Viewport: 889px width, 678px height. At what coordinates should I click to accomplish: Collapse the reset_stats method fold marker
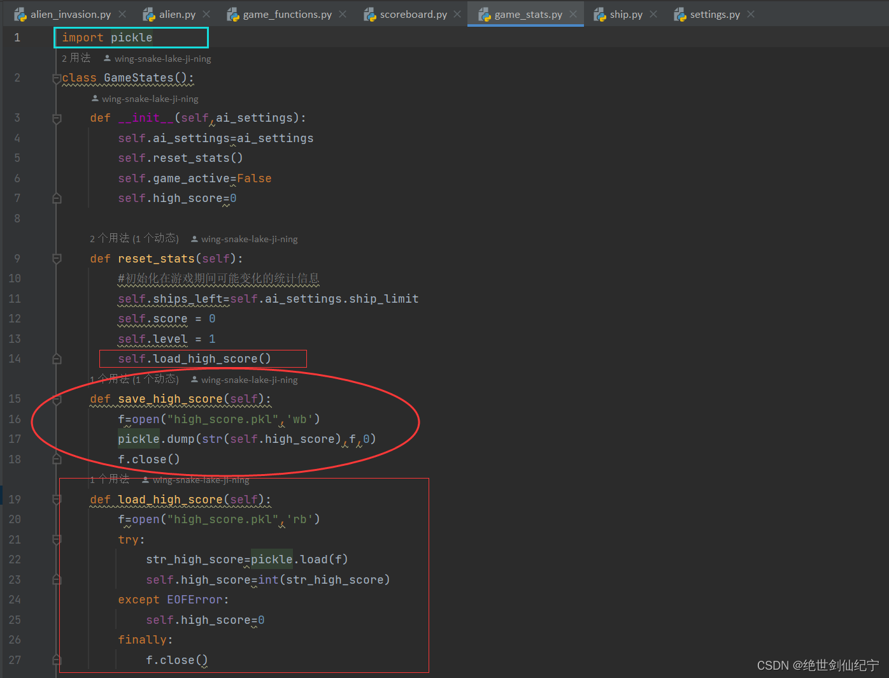57,259
